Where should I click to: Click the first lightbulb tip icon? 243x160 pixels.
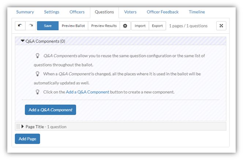click(37, 56)
